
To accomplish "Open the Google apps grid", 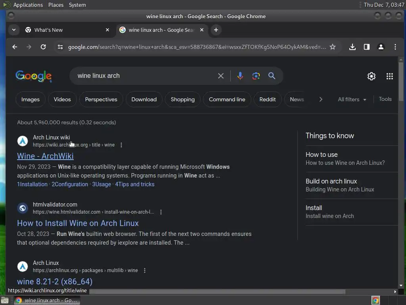I will tap(389, 76).
